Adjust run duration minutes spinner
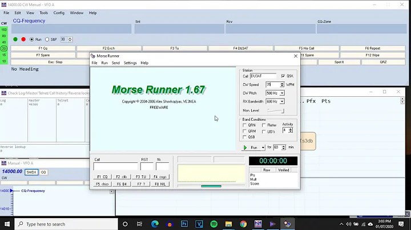 pos(283,147)
